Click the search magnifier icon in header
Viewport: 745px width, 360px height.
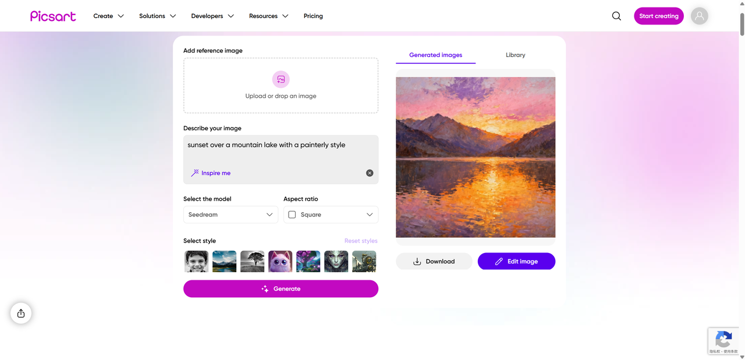coord(616,16)
